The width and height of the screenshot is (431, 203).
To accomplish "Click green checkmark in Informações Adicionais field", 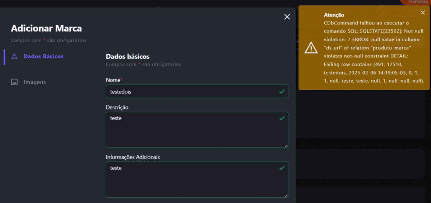I will click(x=282, y=167).
